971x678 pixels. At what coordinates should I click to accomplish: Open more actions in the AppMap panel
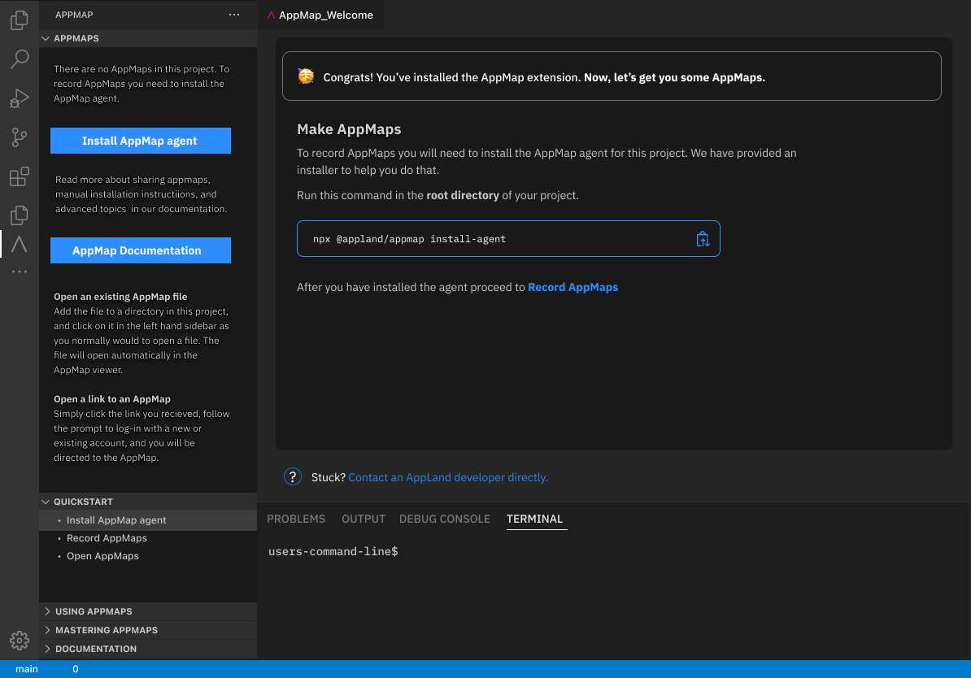click(234, 15)
